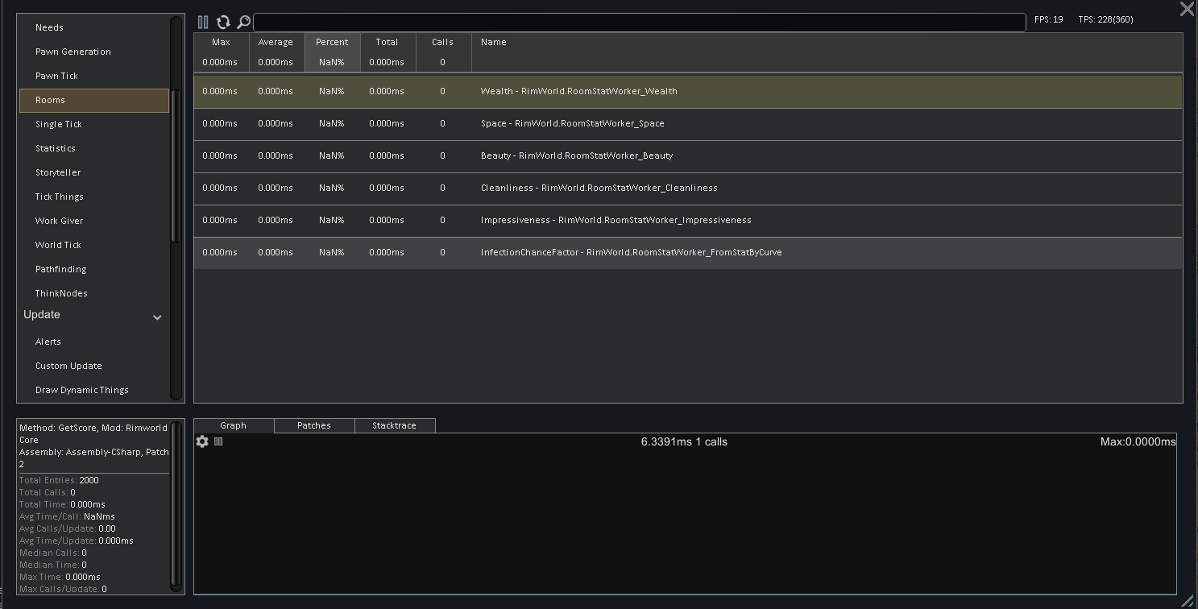Select the Custom Update category

pos(94,366)
